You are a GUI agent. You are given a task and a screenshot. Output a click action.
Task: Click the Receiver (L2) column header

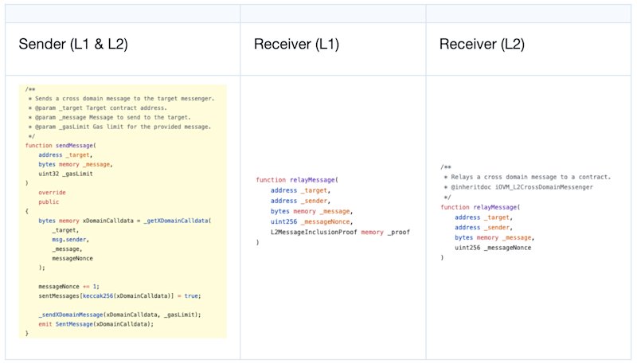482,44
